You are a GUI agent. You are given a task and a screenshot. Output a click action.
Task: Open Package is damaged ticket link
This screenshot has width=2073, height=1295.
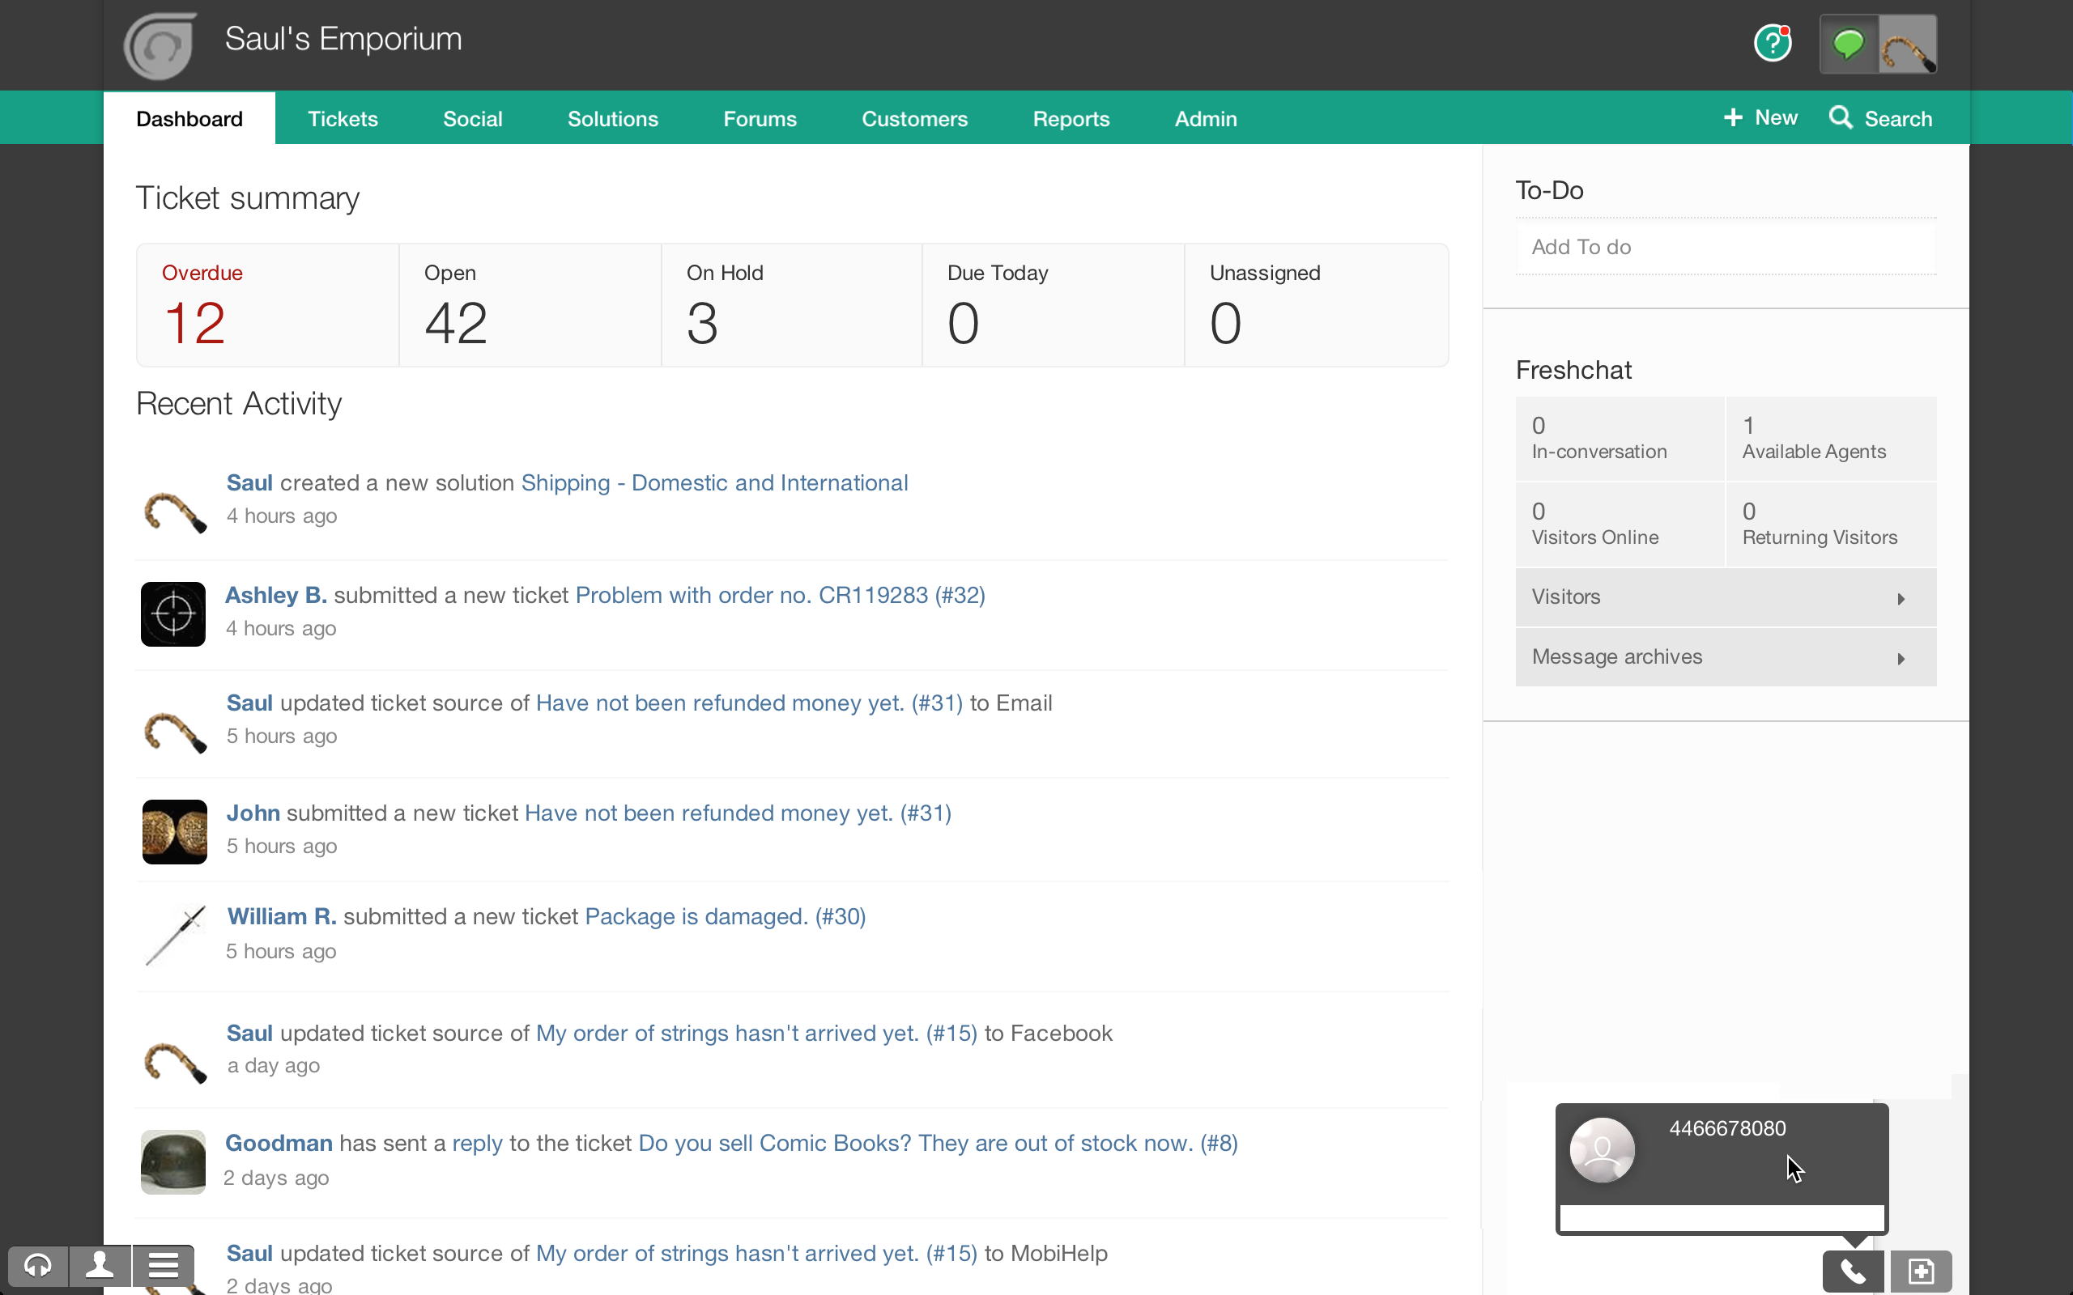point(725,916)
